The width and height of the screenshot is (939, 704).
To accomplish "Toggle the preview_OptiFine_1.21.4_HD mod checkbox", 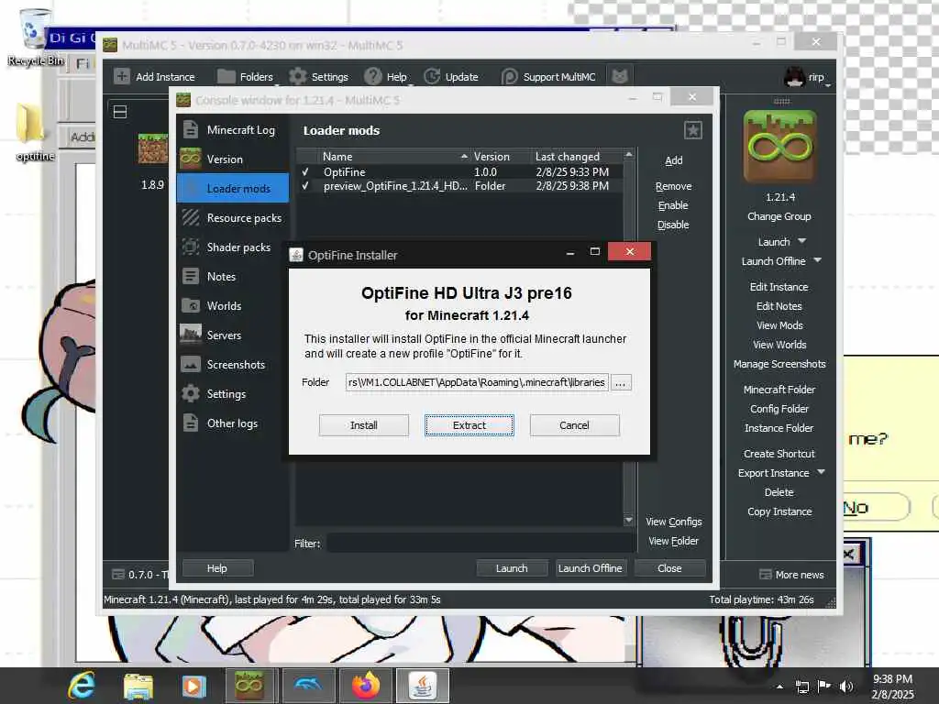I will click(305, 186).
